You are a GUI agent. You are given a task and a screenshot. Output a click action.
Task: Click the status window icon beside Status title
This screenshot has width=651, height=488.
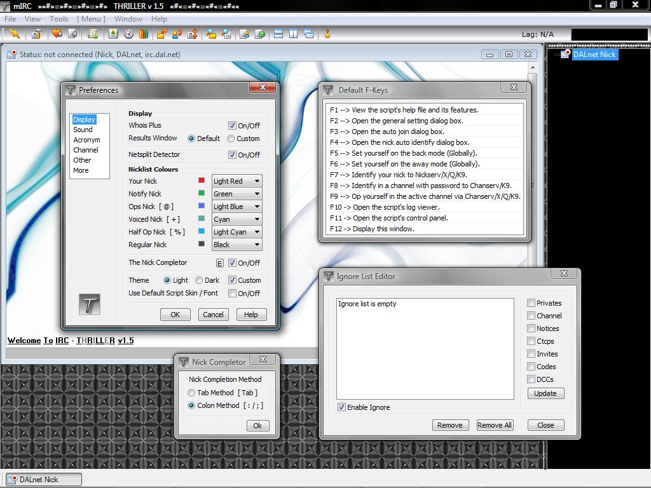click(11, 55)
